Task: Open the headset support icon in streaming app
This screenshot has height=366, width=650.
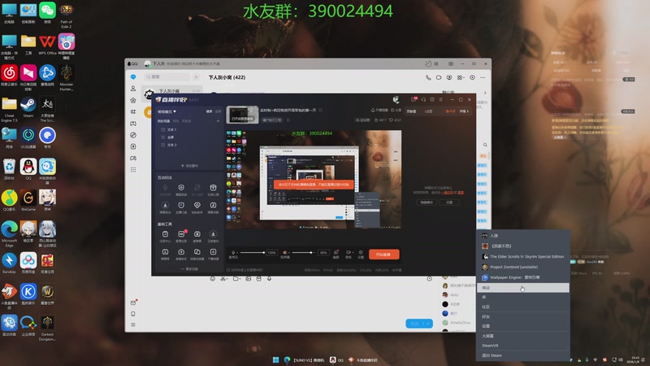Action: (x=423, y=99)
